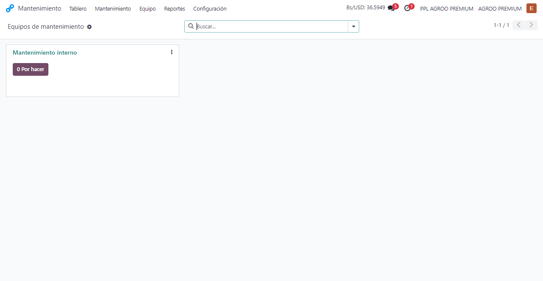The height and width of the screenshot is (281, 543).
Task: Expand the search filter options dropdown arrow
Action: [353, 26]
